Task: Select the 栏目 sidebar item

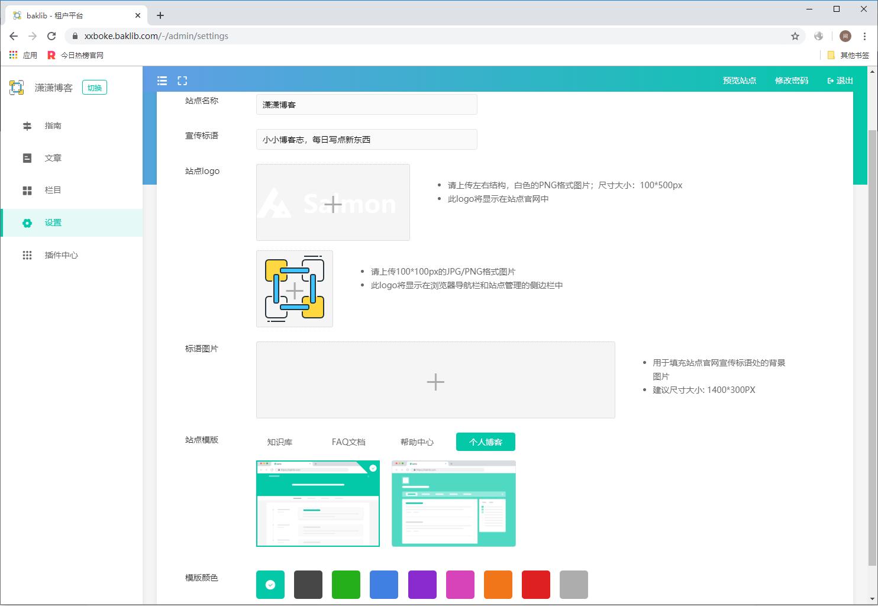Action: pyautogui.click(x=53, y=190)
